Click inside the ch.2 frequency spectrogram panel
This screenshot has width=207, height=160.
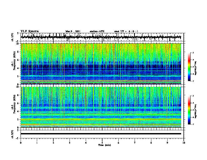click(x=101, y=107)
